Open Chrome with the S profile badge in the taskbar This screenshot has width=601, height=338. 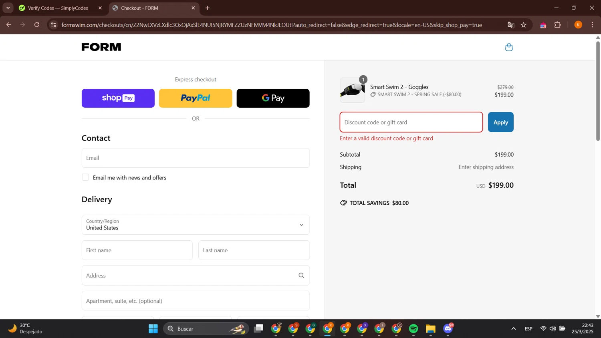coord(293,329)
